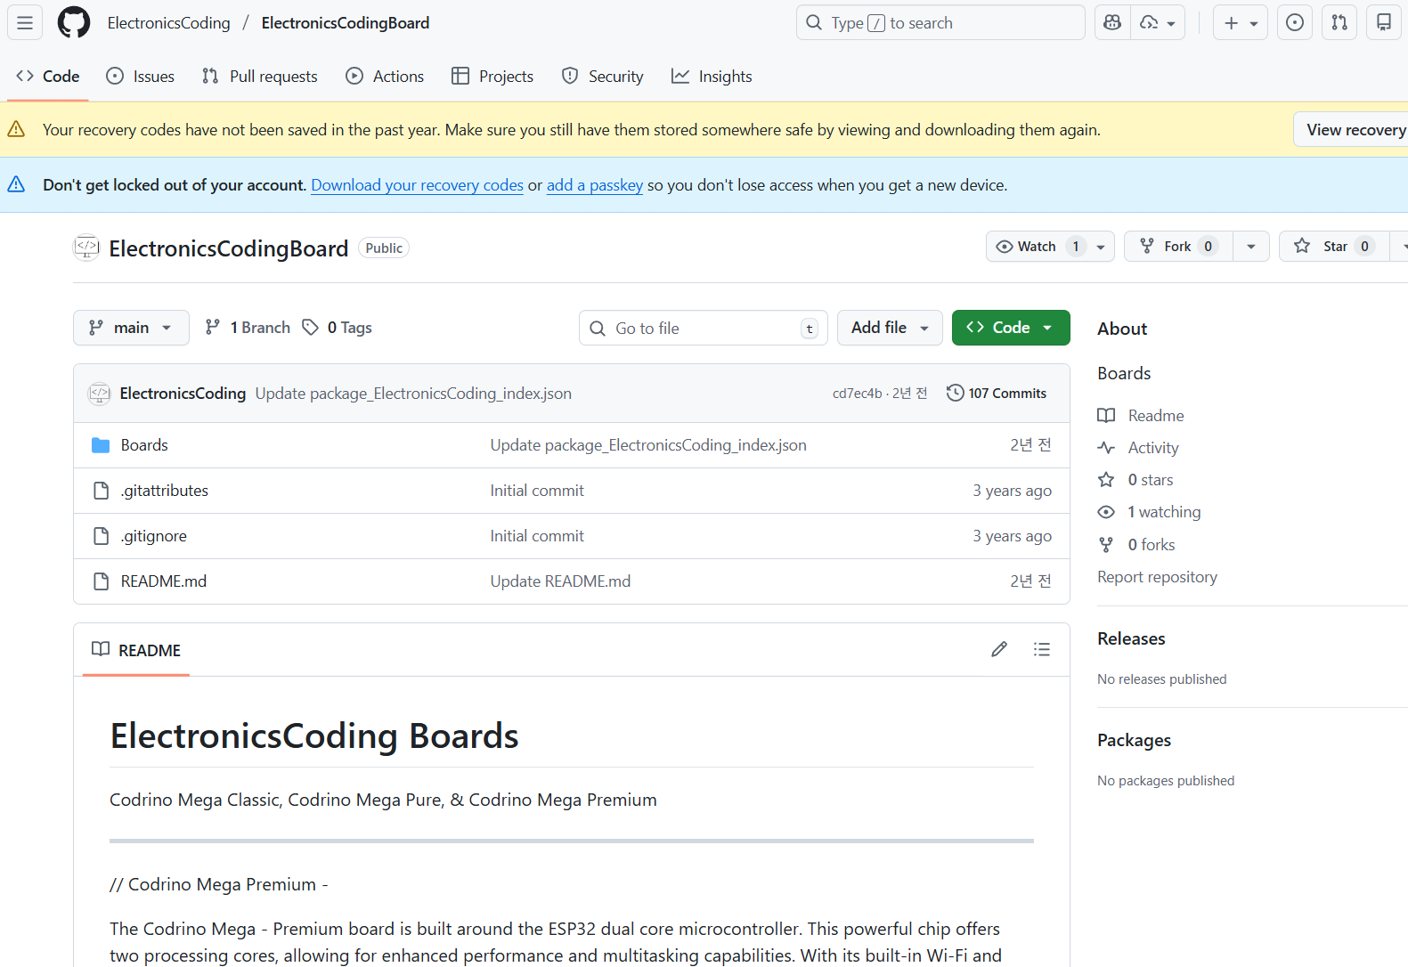This screenshot has height=967, width=1408.
Task: Click the tag icon next to 0 Tags
Action: 310,328
